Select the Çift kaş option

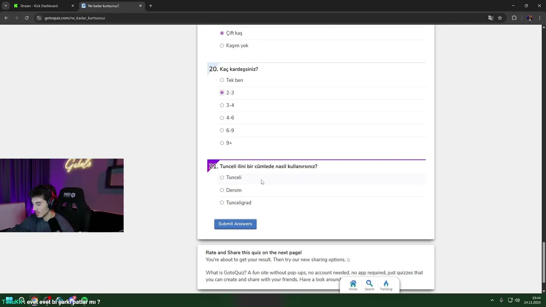pos(222,33)
